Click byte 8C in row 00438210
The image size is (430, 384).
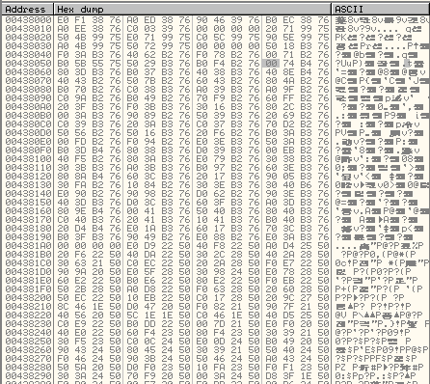63,307
